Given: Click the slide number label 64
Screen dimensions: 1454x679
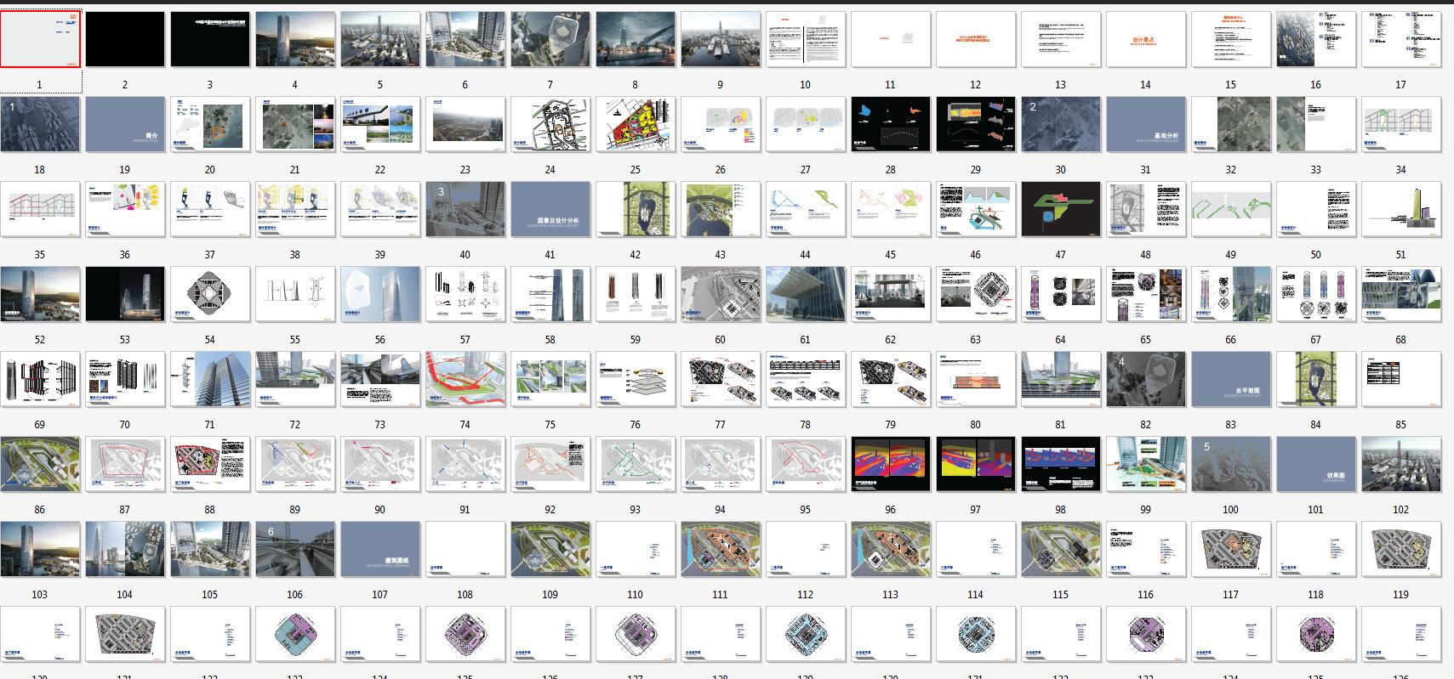Looking at the screenshot, I should (x=1060, y=339).
